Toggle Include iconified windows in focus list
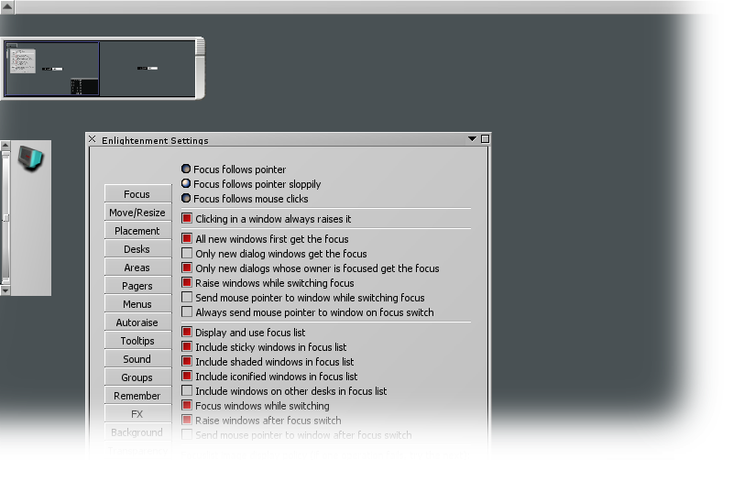 pyautogui.click(x=187, y=376)
